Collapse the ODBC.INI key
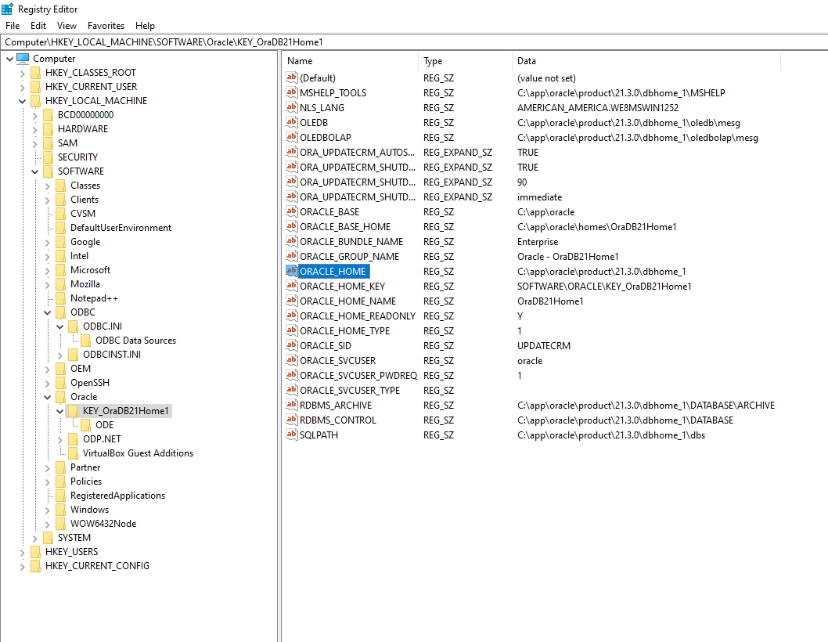 pos(59,326)
